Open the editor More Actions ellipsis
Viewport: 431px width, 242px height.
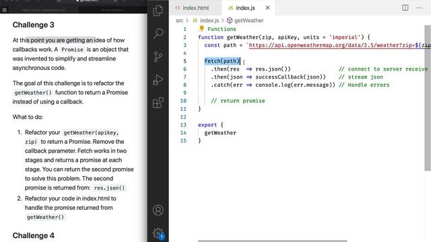[419, 7]
